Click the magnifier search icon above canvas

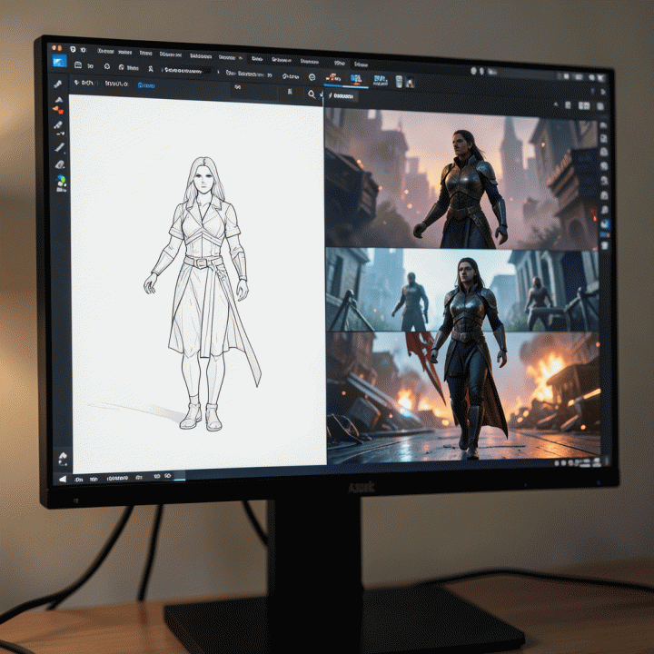(312, 94)
